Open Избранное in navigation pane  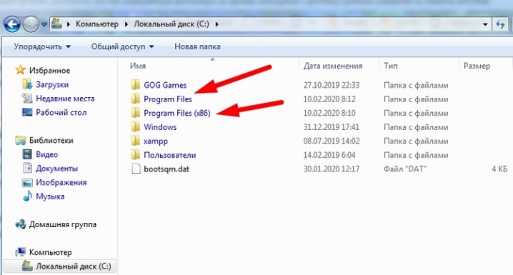pyautogui.click(x=50, y=71)
